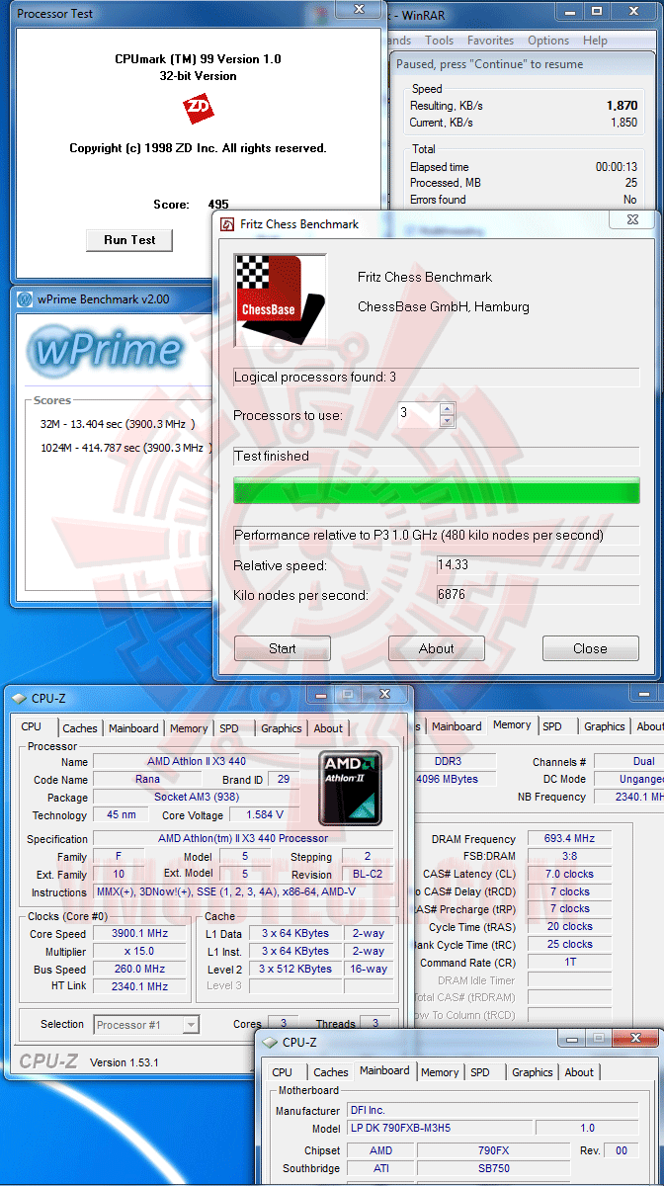This screenshot has height=1186, width=664.
Task: Click the wPrime logo banner
Action: (x=106, y=349)
